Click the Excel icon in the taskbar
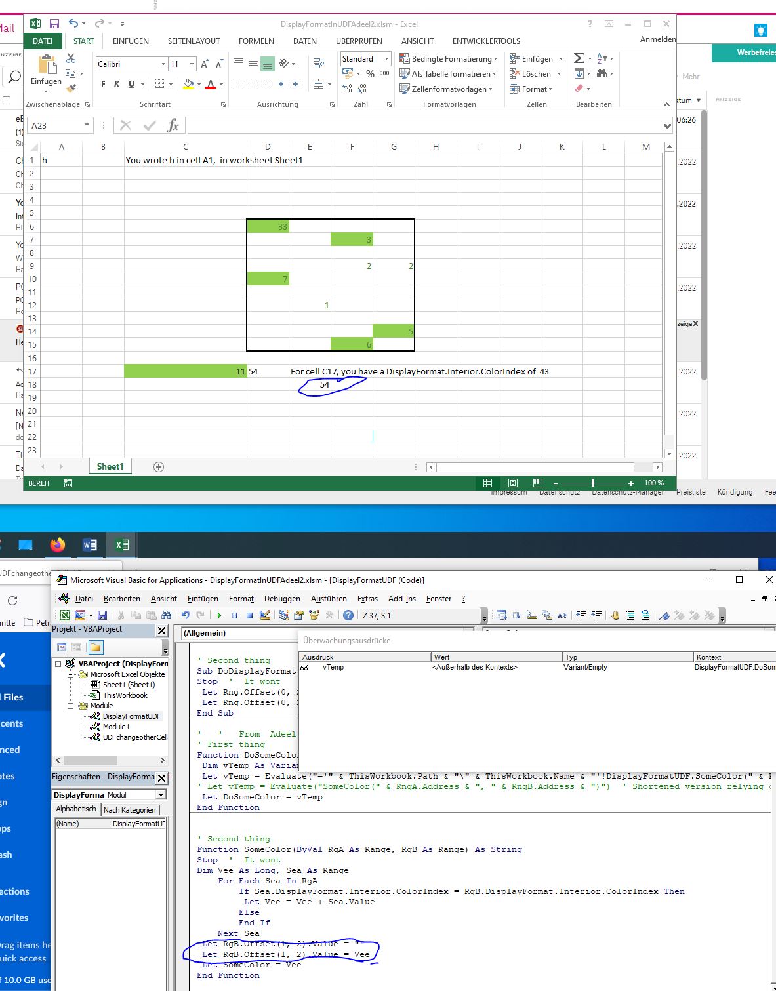This screenshot has height=991, width=776. click(122, 544)
